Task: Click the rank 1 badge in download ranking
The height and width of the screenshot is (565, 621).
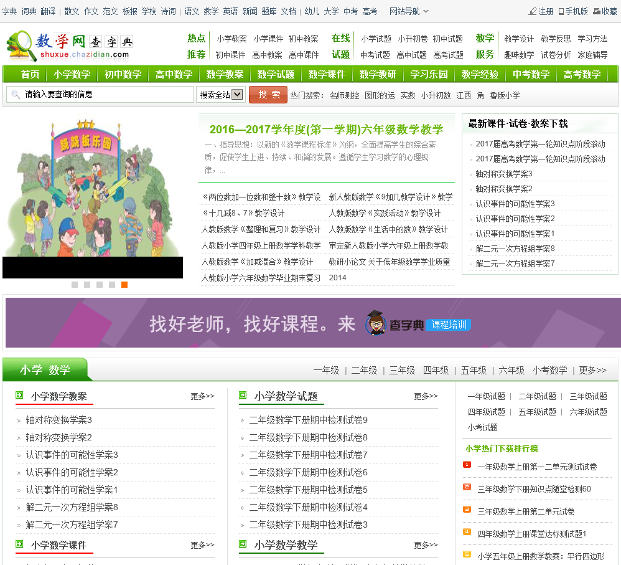Action: coord(467,464)
